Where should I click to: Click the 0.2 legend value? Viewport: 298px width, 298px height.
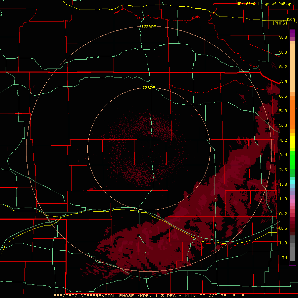[283, 214]
